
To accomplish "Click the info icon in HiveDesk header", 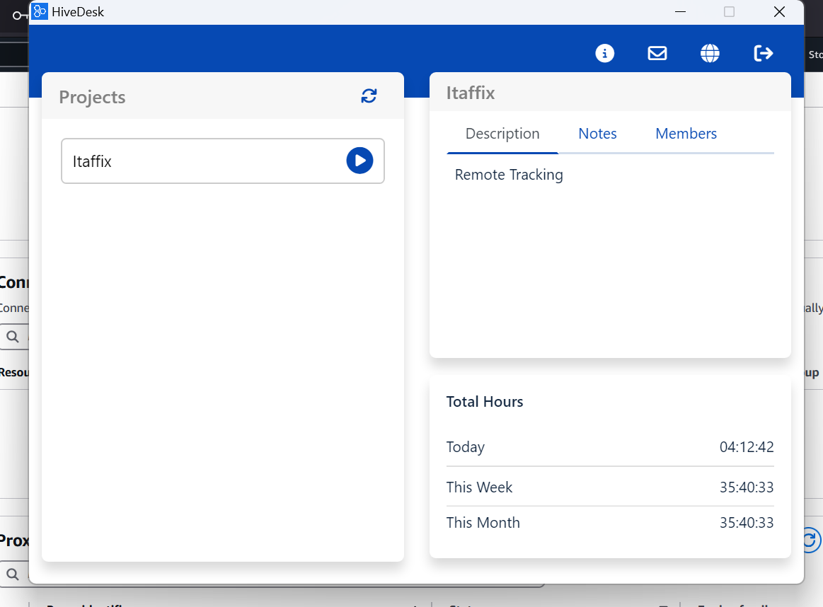I will (x=604, y=53).
